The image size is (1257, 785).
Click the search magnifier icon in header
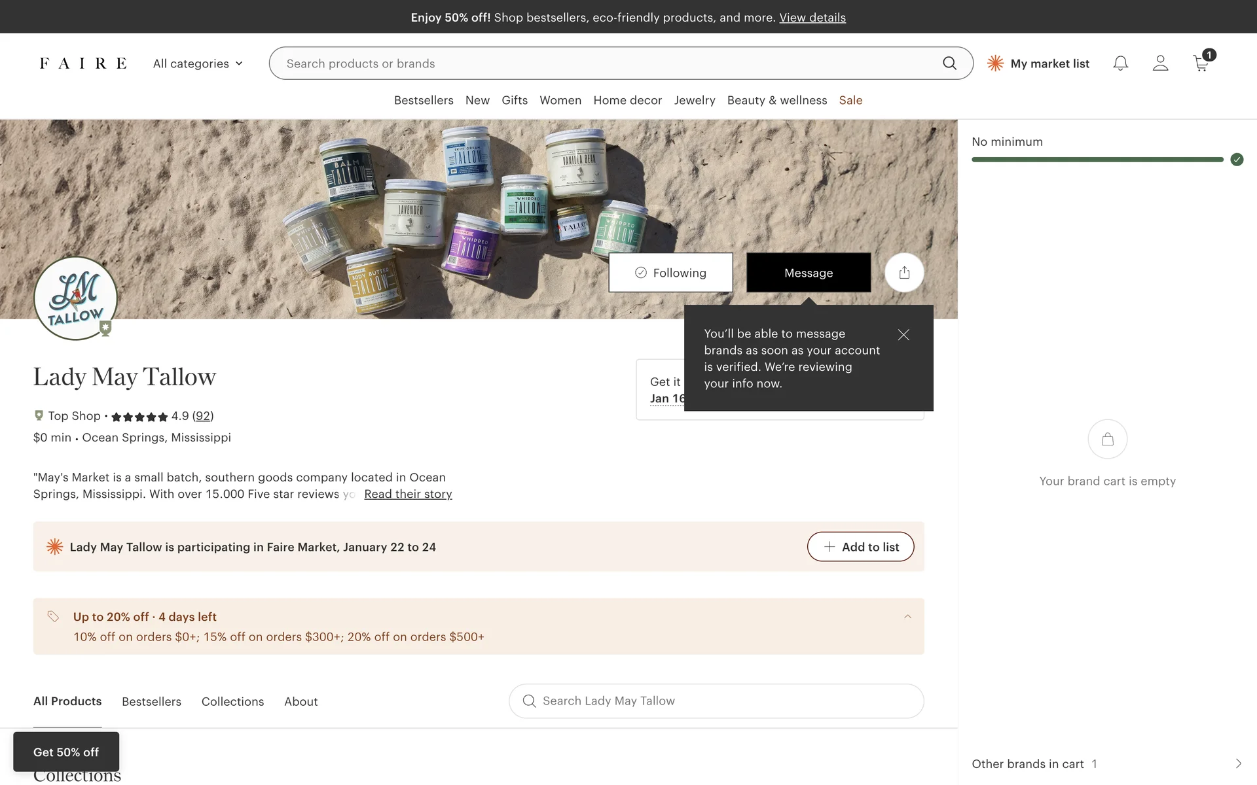point(949,63)
